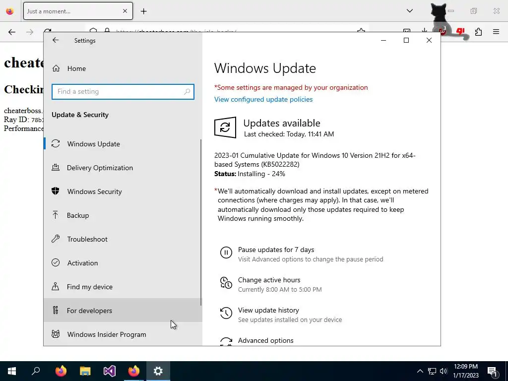Click the Find a setting search box
This screenshot has height=381, width=508.
click(123, 92)
